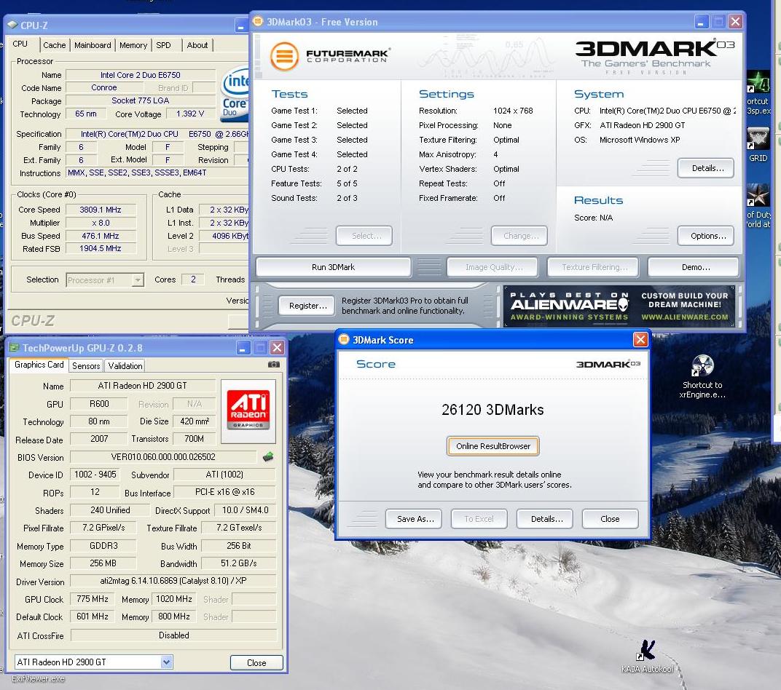Image resolution: width=781 pixels, height=690 pixels.
Task: Click the GPU Clock 775 MHz value
Action: point(93,599)
